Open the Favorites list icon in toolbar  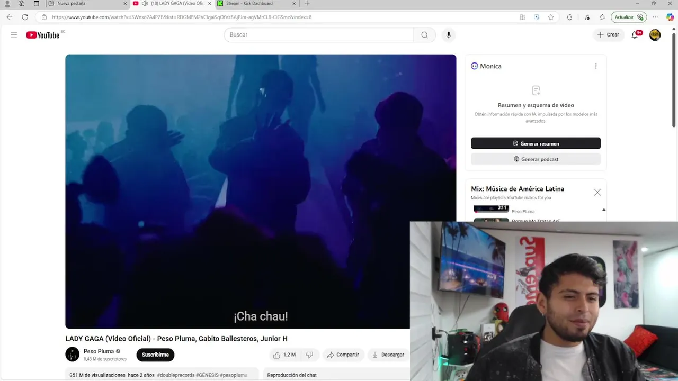coord(602,17)
